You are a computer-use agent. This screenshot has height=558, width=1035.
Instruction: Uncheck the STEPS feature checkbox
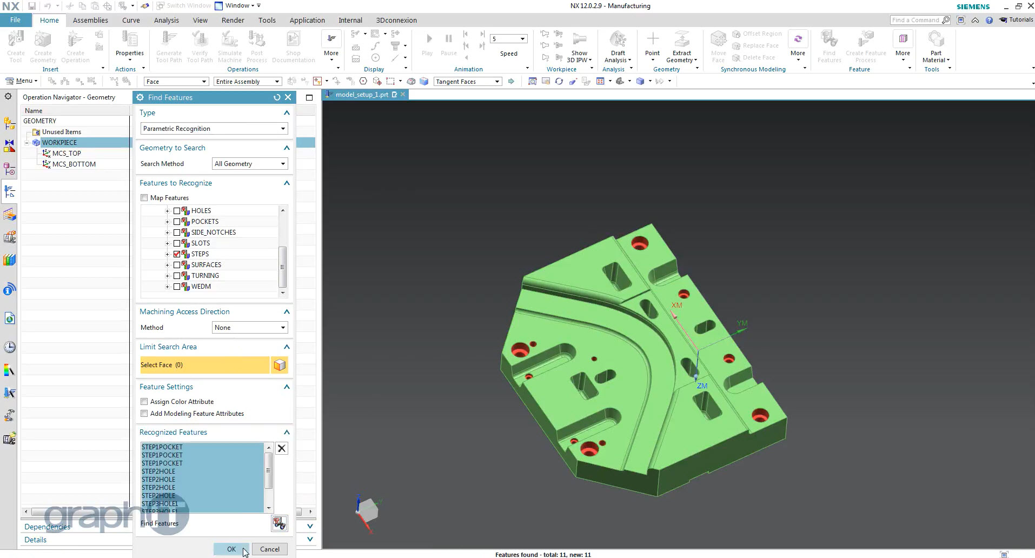click(x=177, y=254)
